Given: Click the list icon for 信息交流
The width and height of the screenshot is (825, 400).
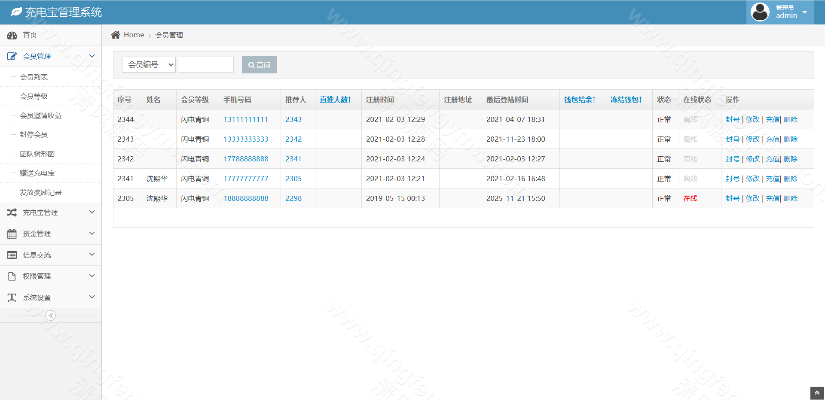Looking at the screenshot, I should click(12, 255).
